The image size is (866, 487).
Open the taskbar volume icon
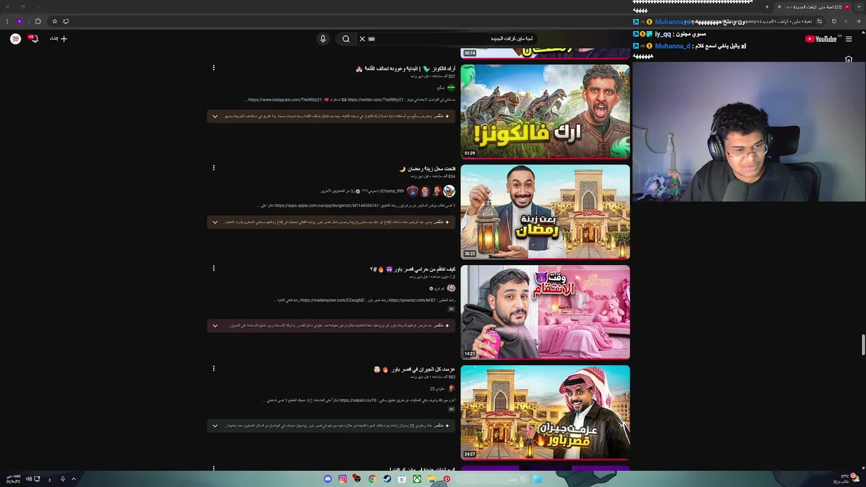(x=28, y=479)
